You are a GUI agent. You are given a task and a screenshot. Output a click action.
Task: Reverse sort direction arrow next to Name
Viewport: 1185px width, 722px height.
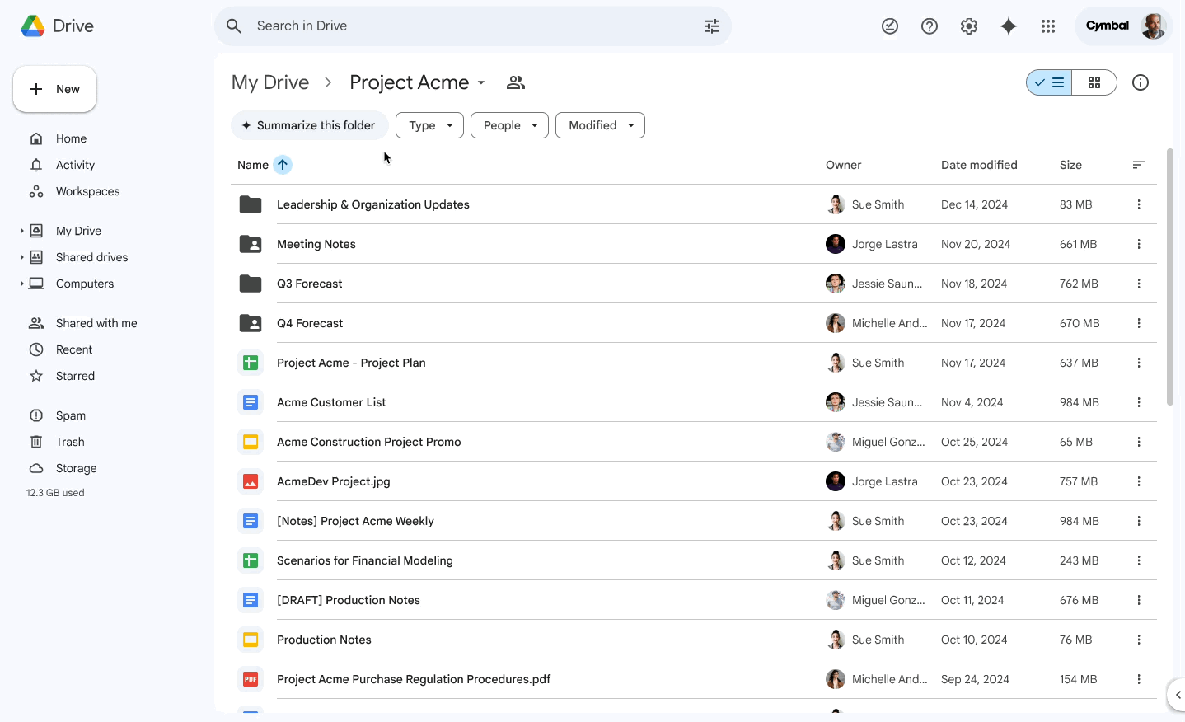(283, 165)
